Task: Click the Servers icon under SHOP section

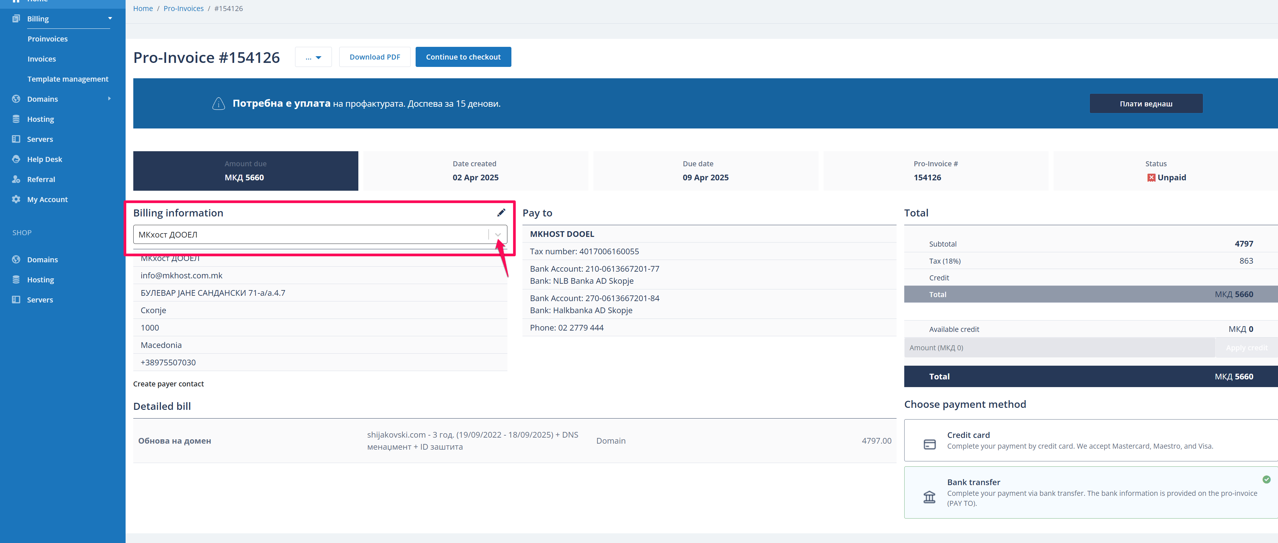Action: tap(16, 300)
